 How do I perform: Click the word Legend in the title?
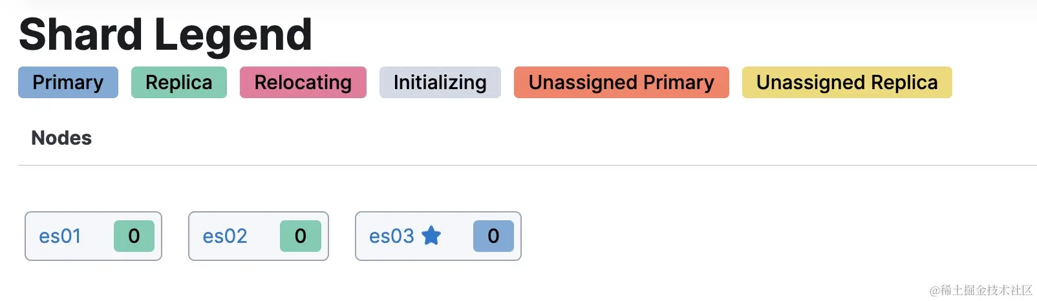pos(233,34)
